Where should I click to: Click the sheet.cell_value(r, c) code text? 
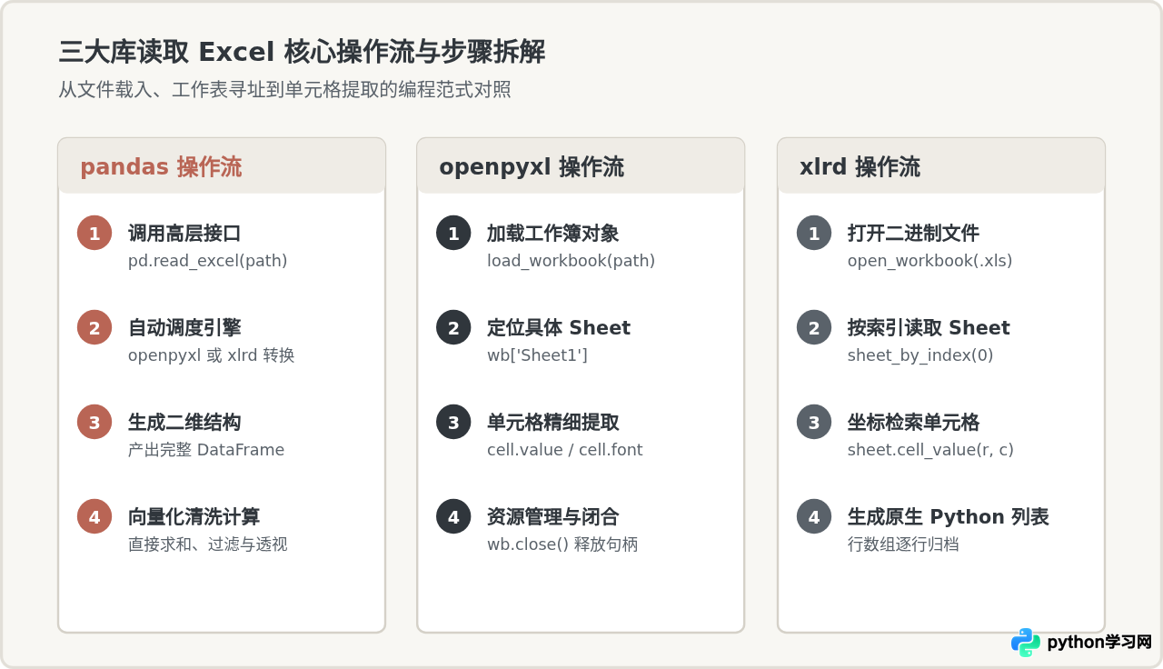930,450
